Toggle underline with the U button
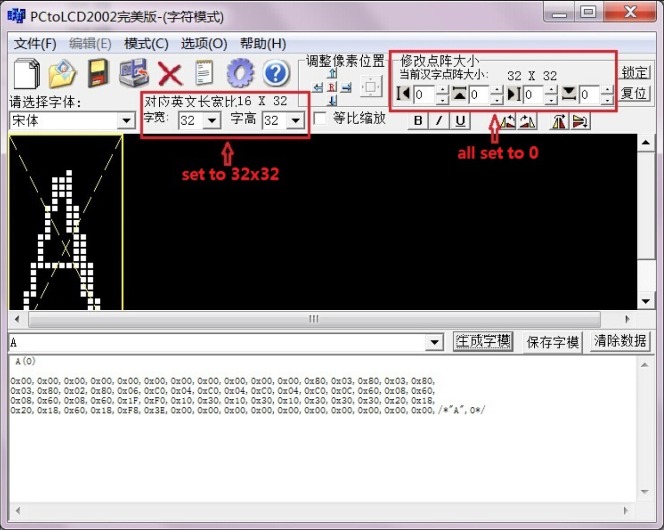The height and width of the screenshot is (530, 664). [460, 121]
